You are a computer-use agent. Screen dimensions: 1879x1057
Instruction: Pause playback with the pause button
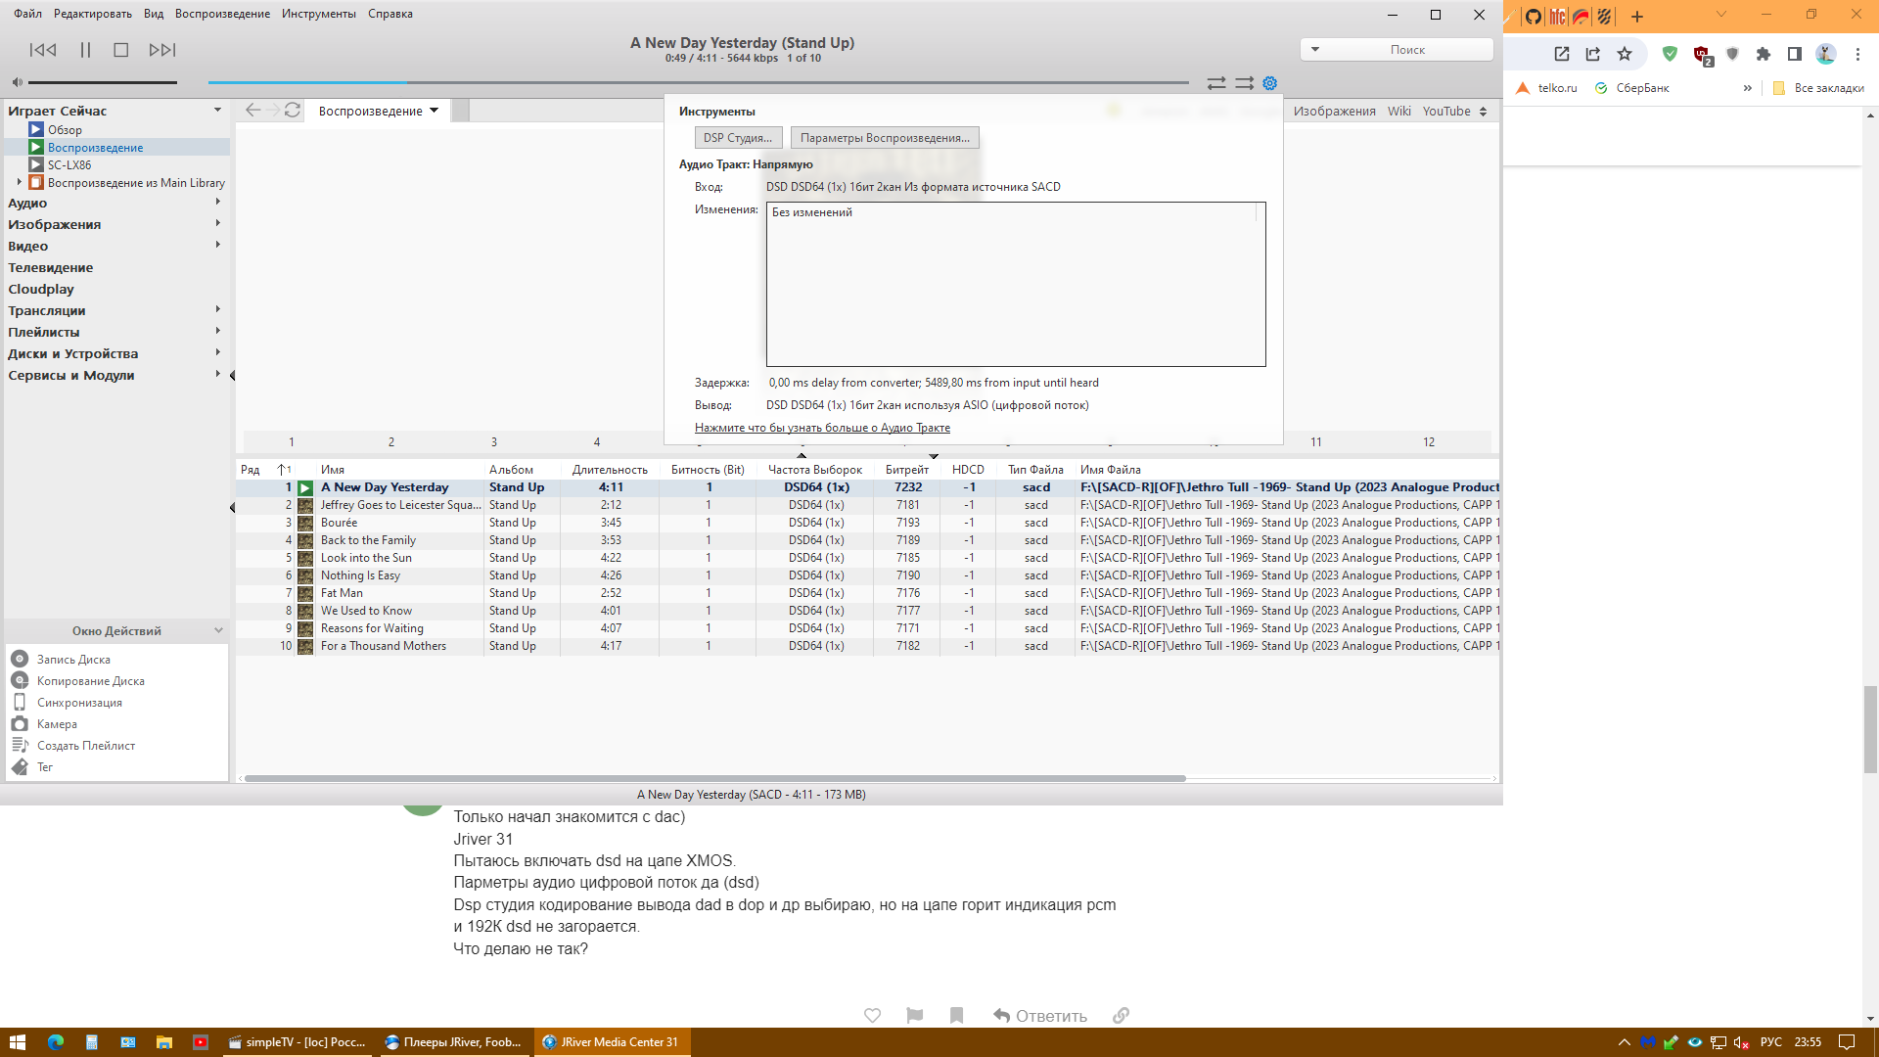pyautogui.click(x=85, y=50)
